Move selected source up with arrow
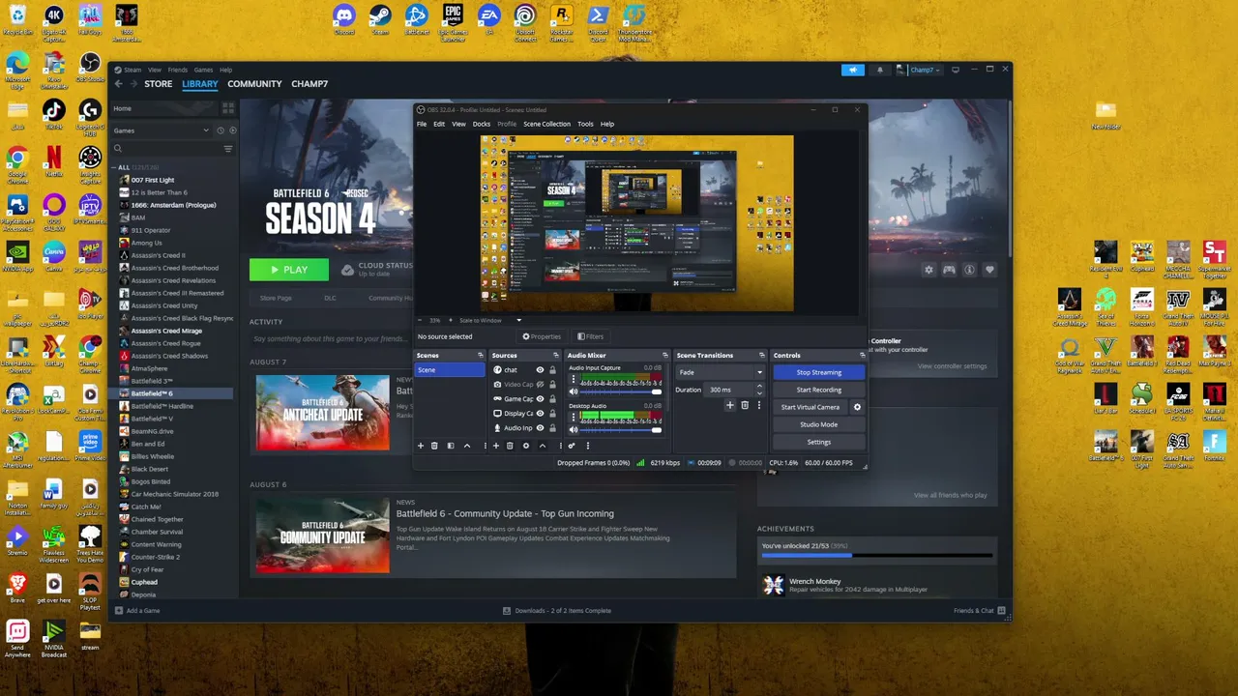 coord(543,446)
